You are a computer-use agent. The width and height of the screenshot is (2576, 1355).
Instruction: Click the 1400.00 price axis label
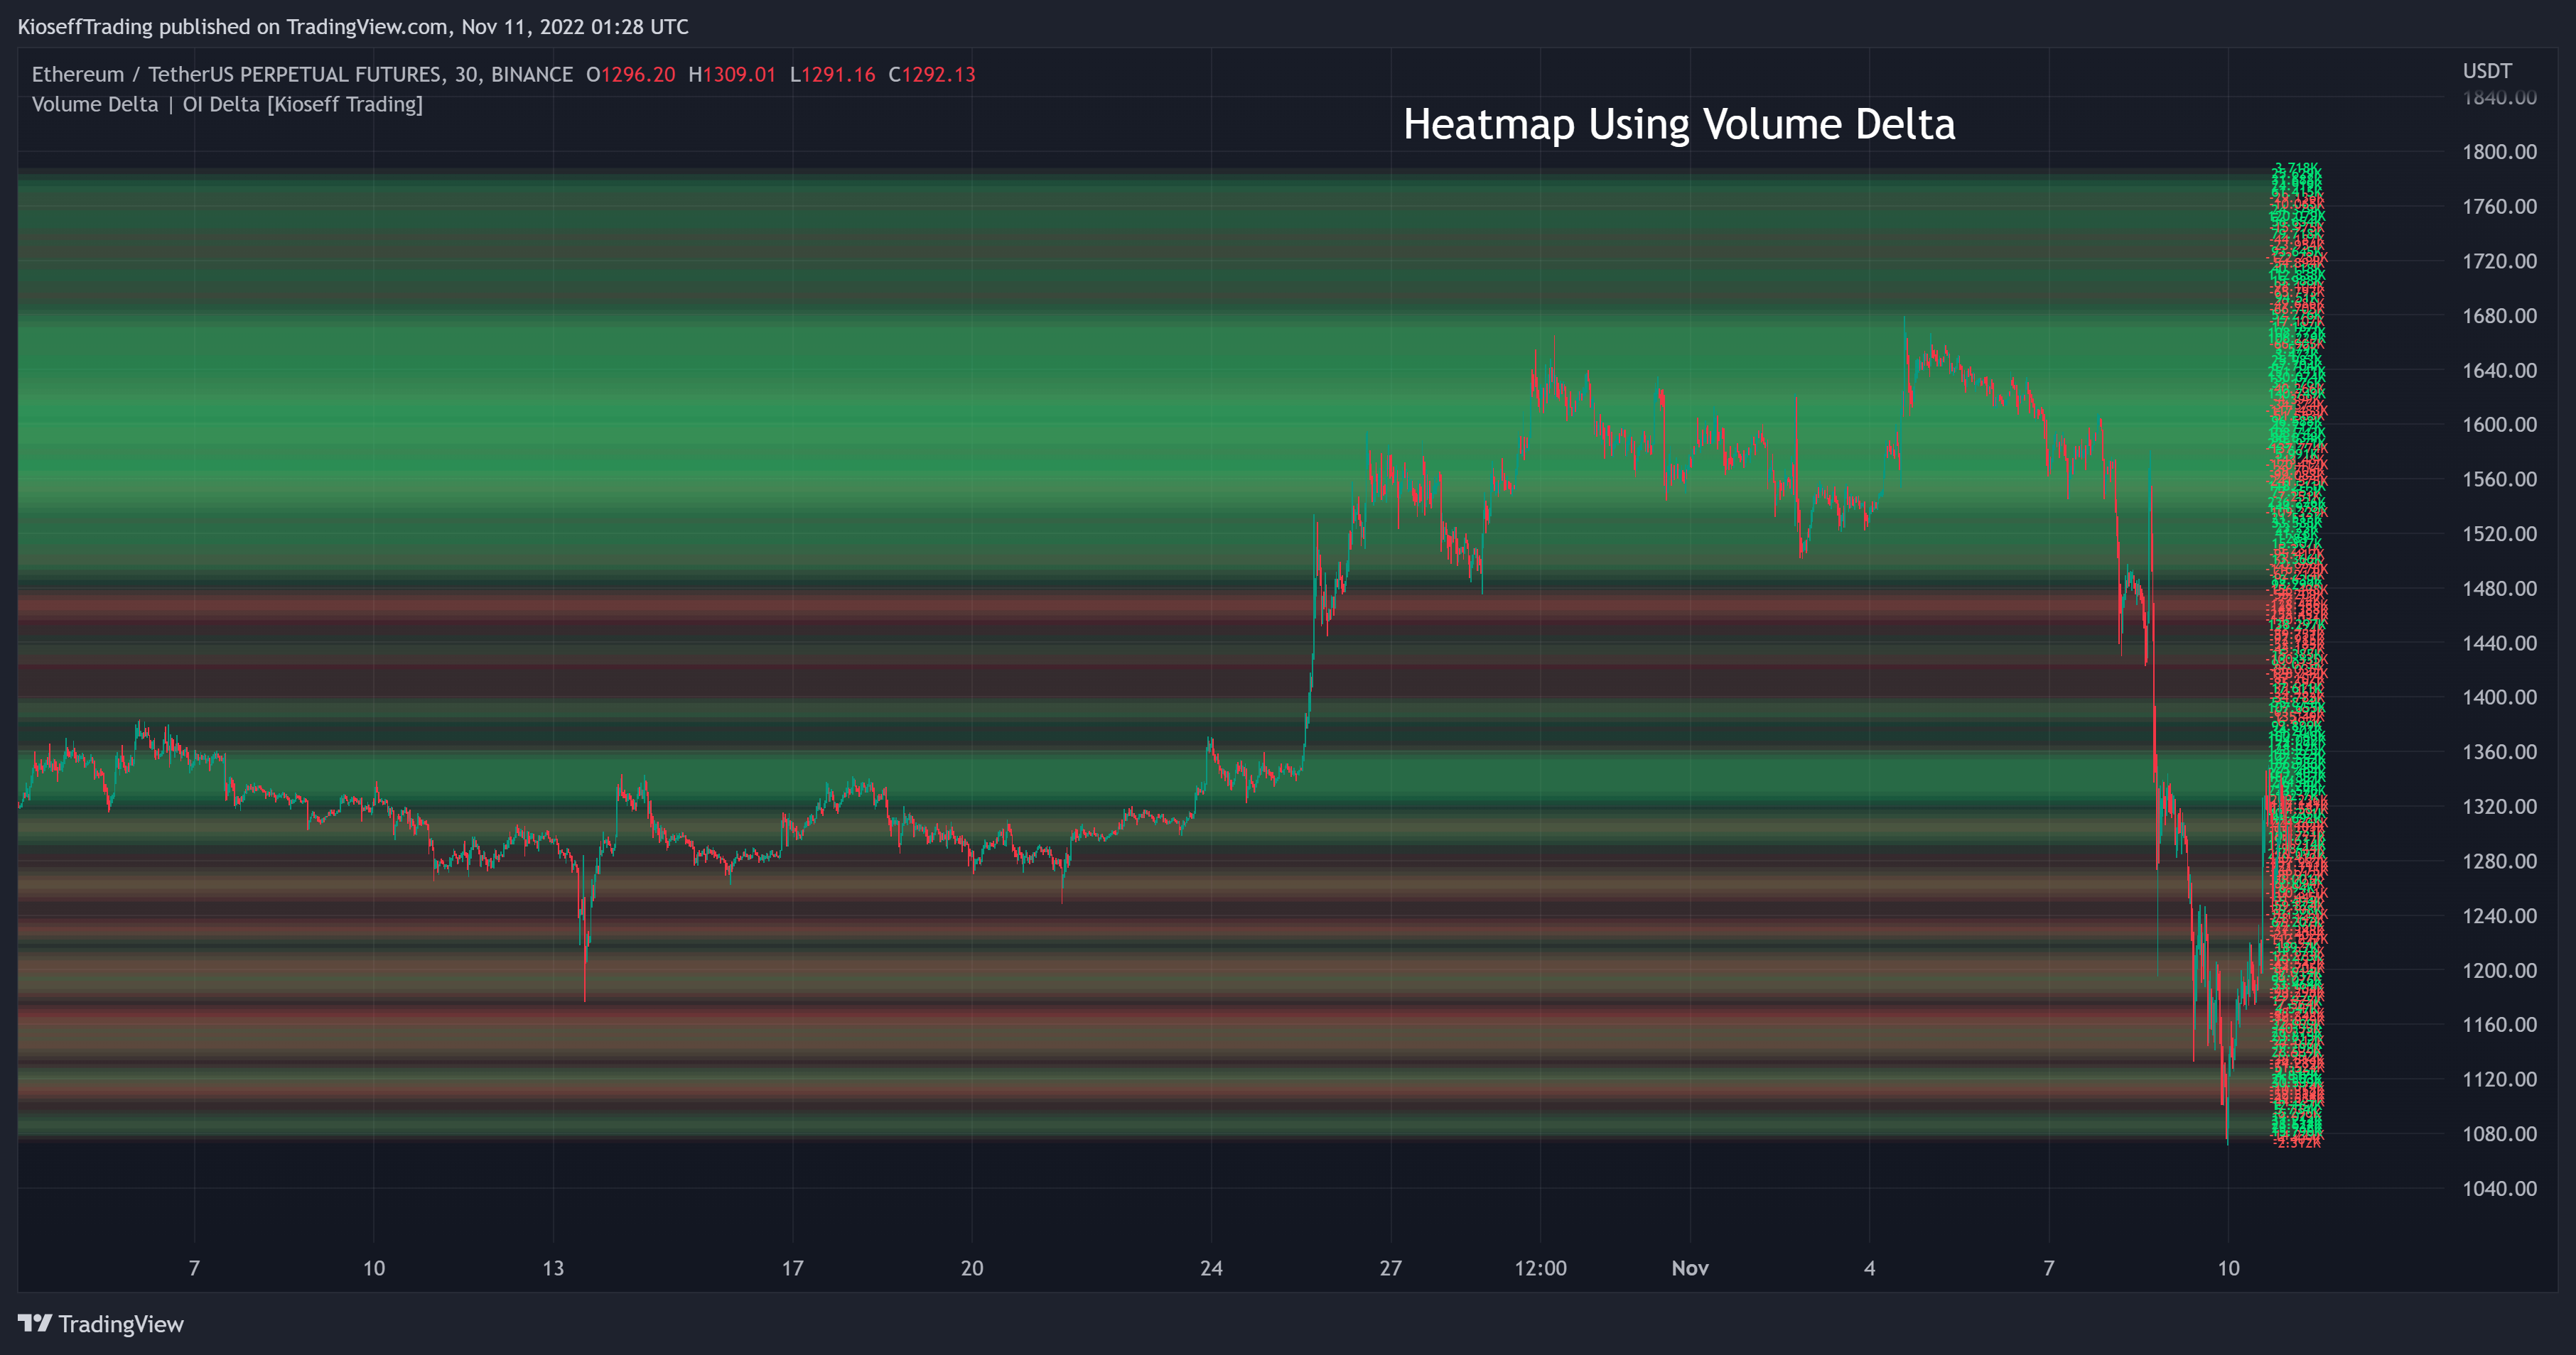2499,697
